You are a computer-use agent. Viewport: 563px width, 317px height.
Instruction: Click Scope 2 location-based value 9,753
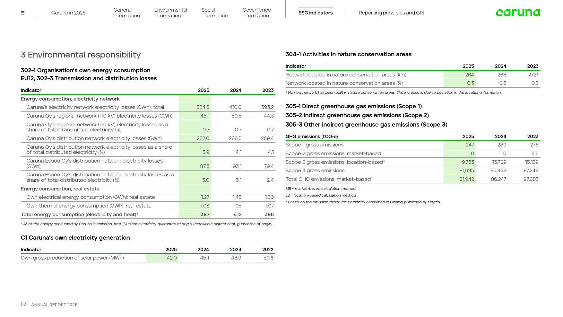(x=468, y=162)
